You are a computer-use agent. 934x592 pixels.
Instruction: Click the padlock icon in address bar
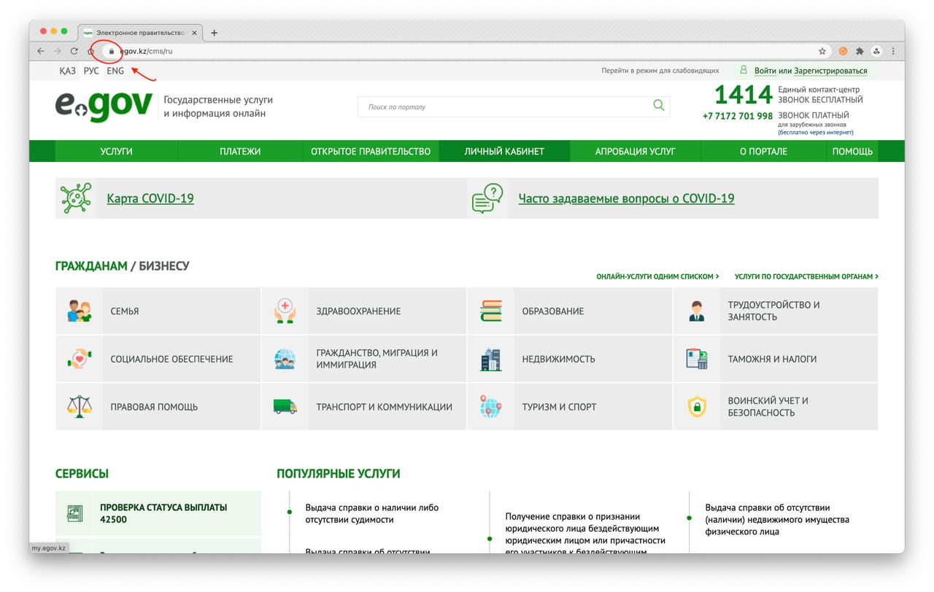111,51
